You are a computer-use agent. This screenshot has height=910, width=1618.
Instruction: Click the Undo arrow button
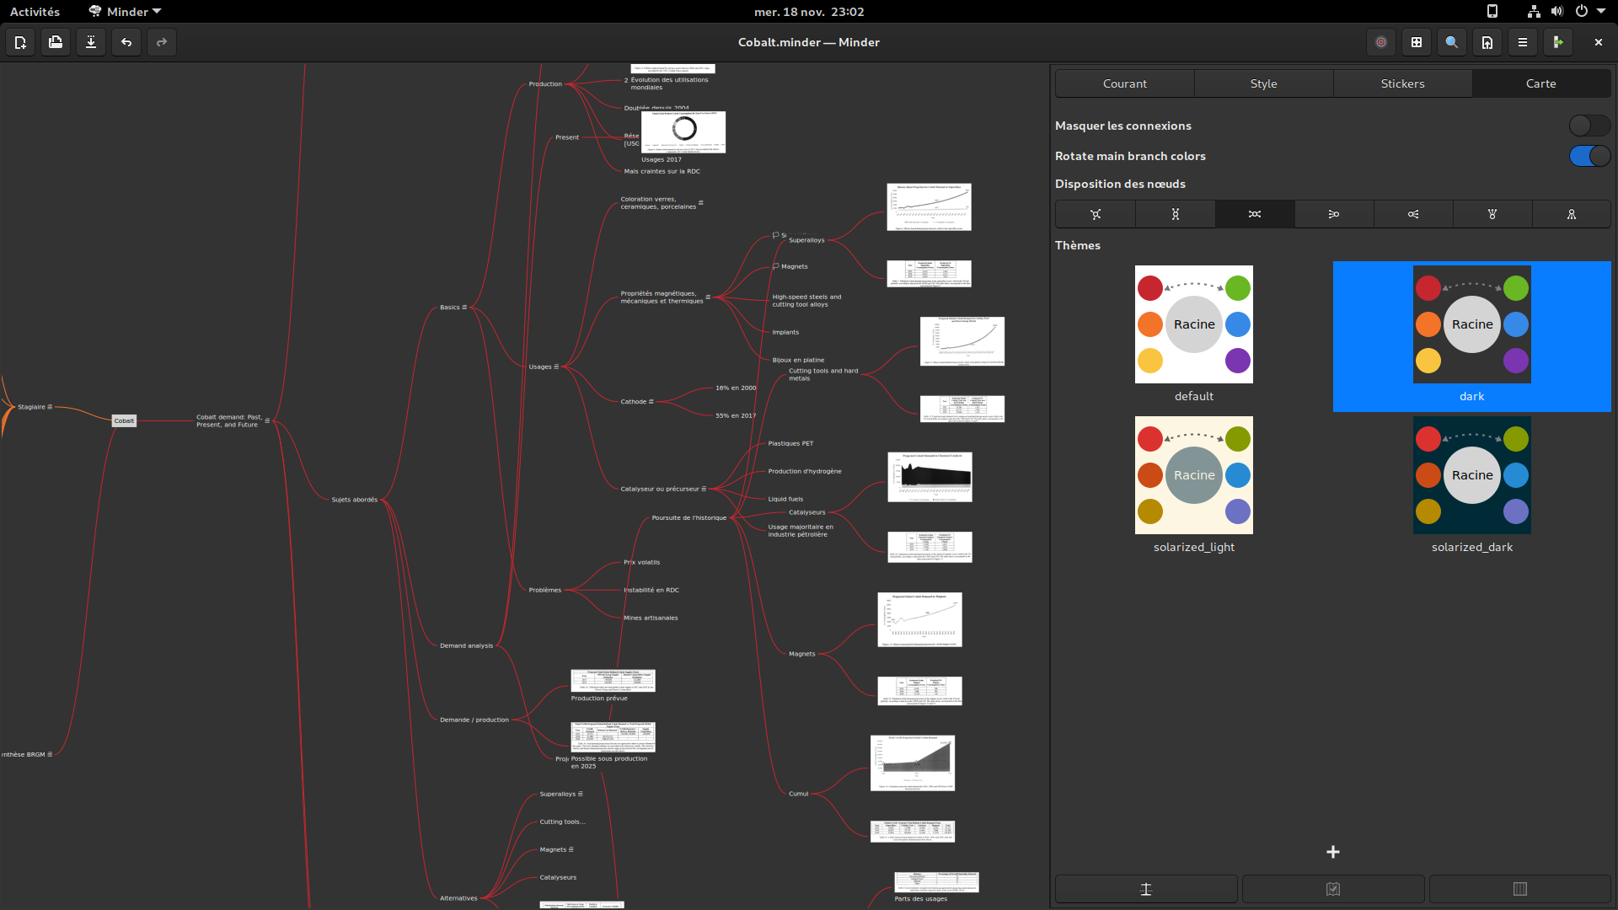tap(126, 42)
